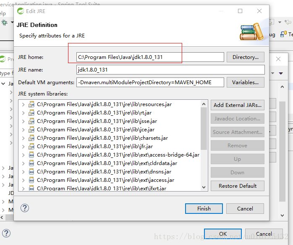Viewport: 293px width, 245px height.
Task: Expand the dnsns.jar library entry
Action: (23, 172)
